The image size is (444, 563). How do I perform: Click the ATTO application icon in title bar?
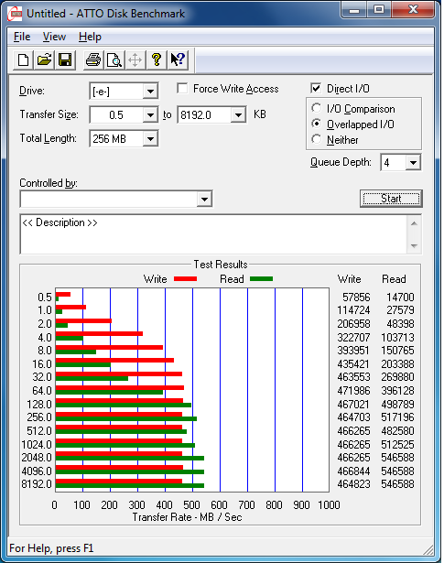(x=15, y=14)
